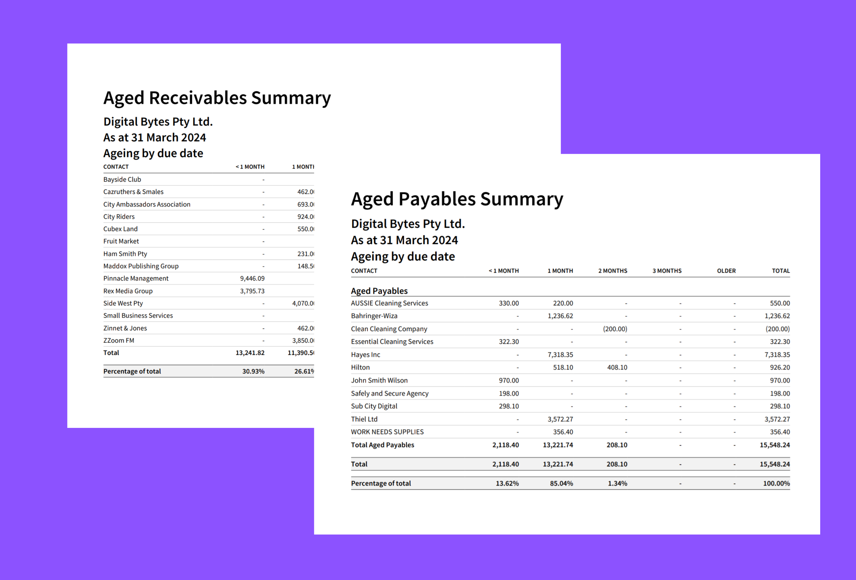Click Pinnacle Management amount 9,446.09
Image resolution: width=856 pixels, height=580 pixels.
(x=252, y=278)
